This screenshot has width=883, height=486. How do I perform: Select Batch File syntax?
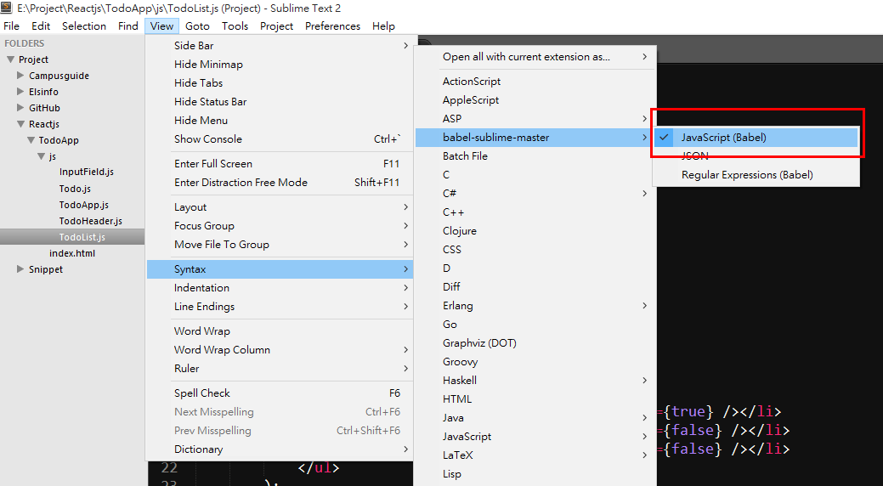click(535, 156)
